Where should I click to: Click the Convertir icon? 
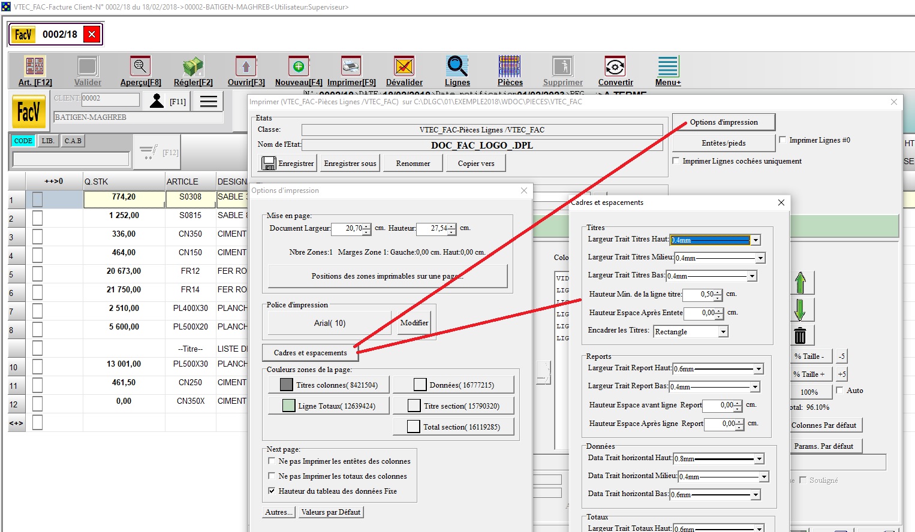(615, 66)
